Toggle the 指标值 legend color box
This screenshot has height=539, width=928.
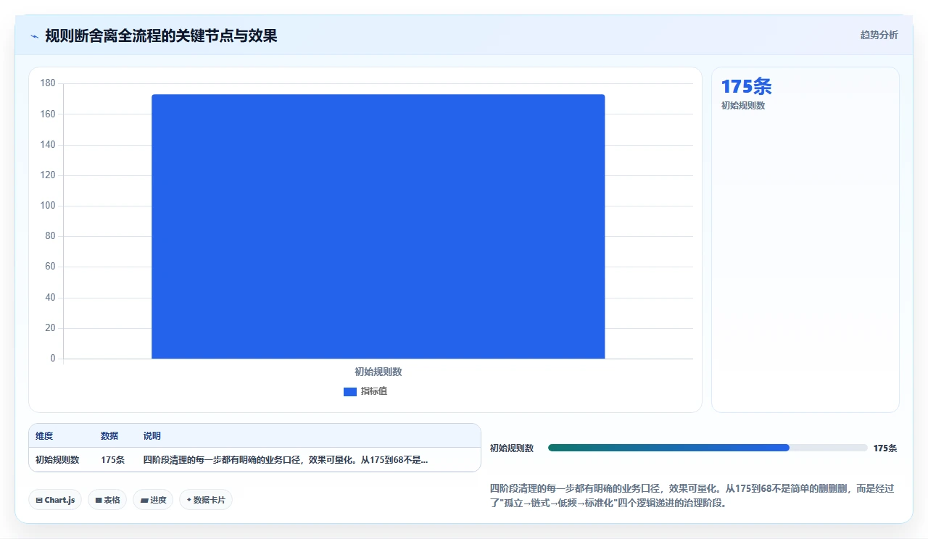click(x=349, y=391)
